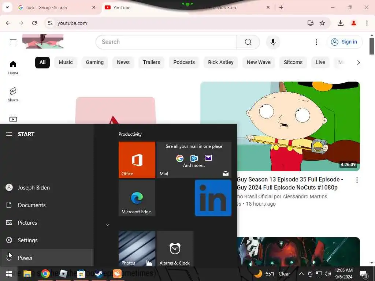Select the Sitcoms chip
The image size is (375, 281).
[x=293, y=62]
